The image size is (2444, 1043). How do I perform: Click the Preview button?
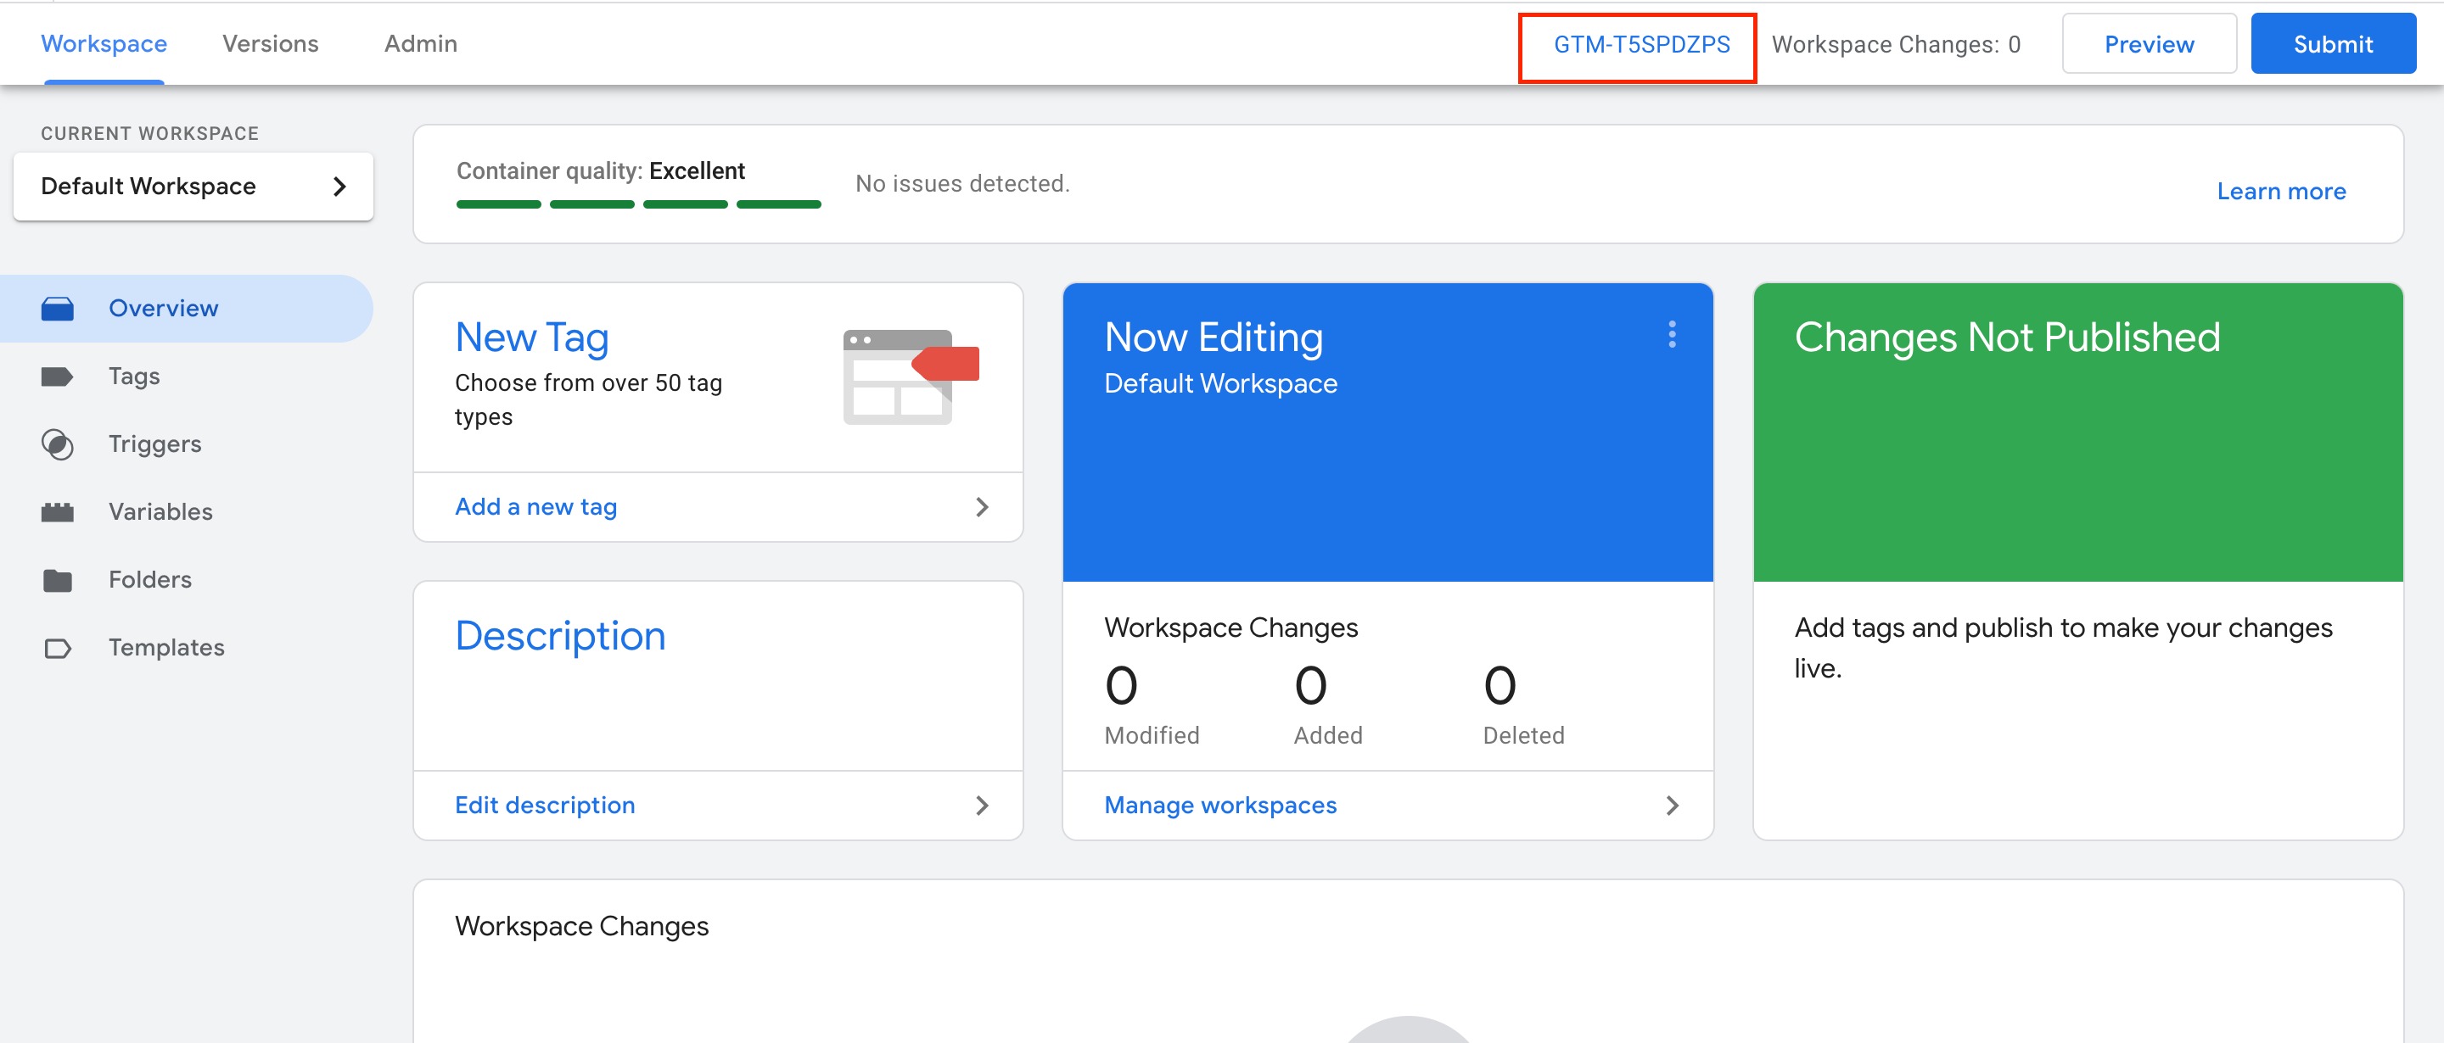[2148, 43]
